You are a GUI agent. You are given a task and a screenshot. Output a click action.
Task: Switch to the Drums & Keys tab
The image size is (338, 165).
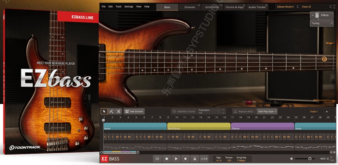pyautogui.click(x=235, y=7)
